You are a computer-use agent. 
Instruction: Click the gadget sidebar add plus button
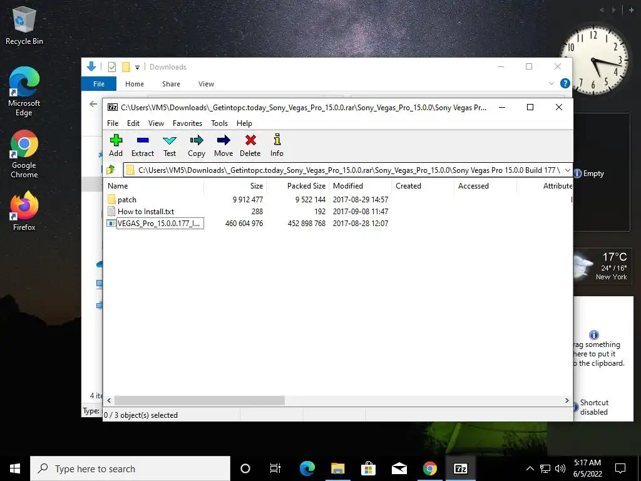tap(631, 10)
